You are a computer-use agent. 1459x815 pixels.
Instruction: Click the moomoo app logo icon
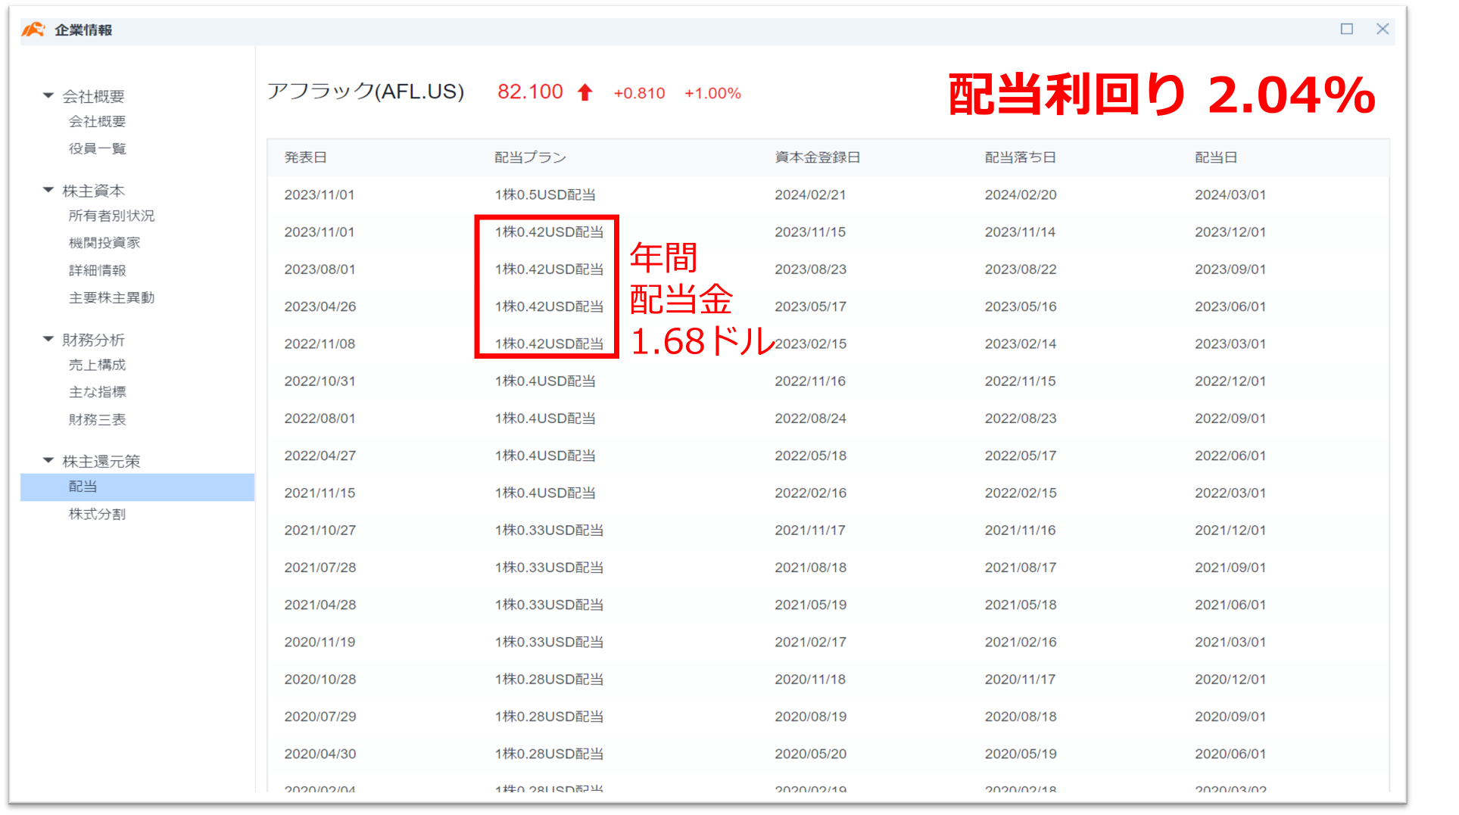point(33,30)
